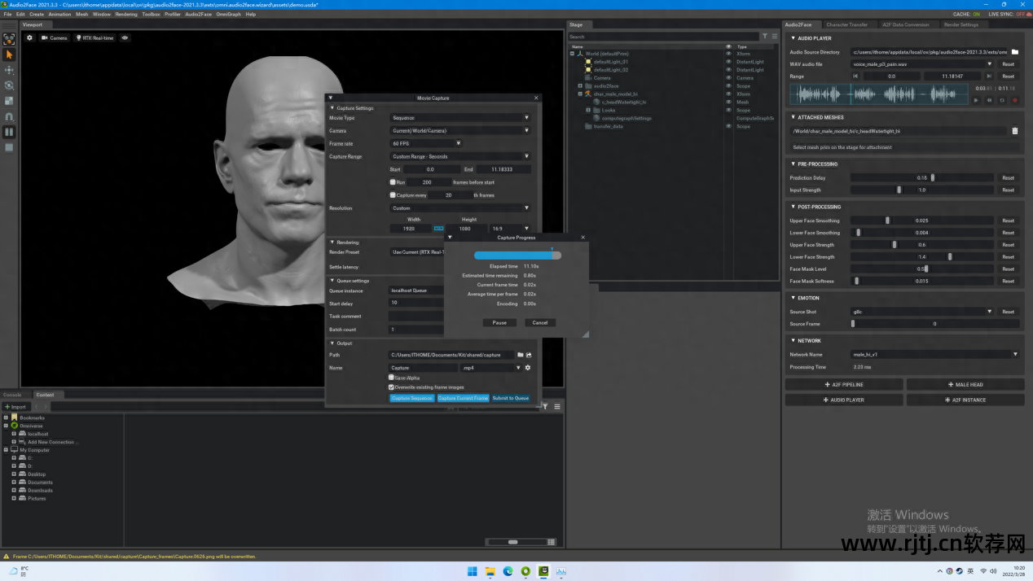This screenshot has height=581, width=1033.
Task: Click the Rotate tool in left toolbar
Action: (x=9, y=85)
